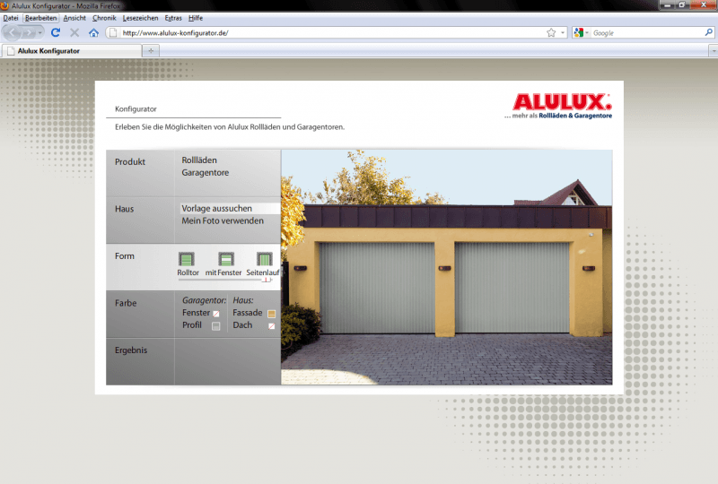Image resolution: width=718 pixels, height=484 pixels.
Task: Click the search magnifier icon in Google box
Action: (708, 32)
